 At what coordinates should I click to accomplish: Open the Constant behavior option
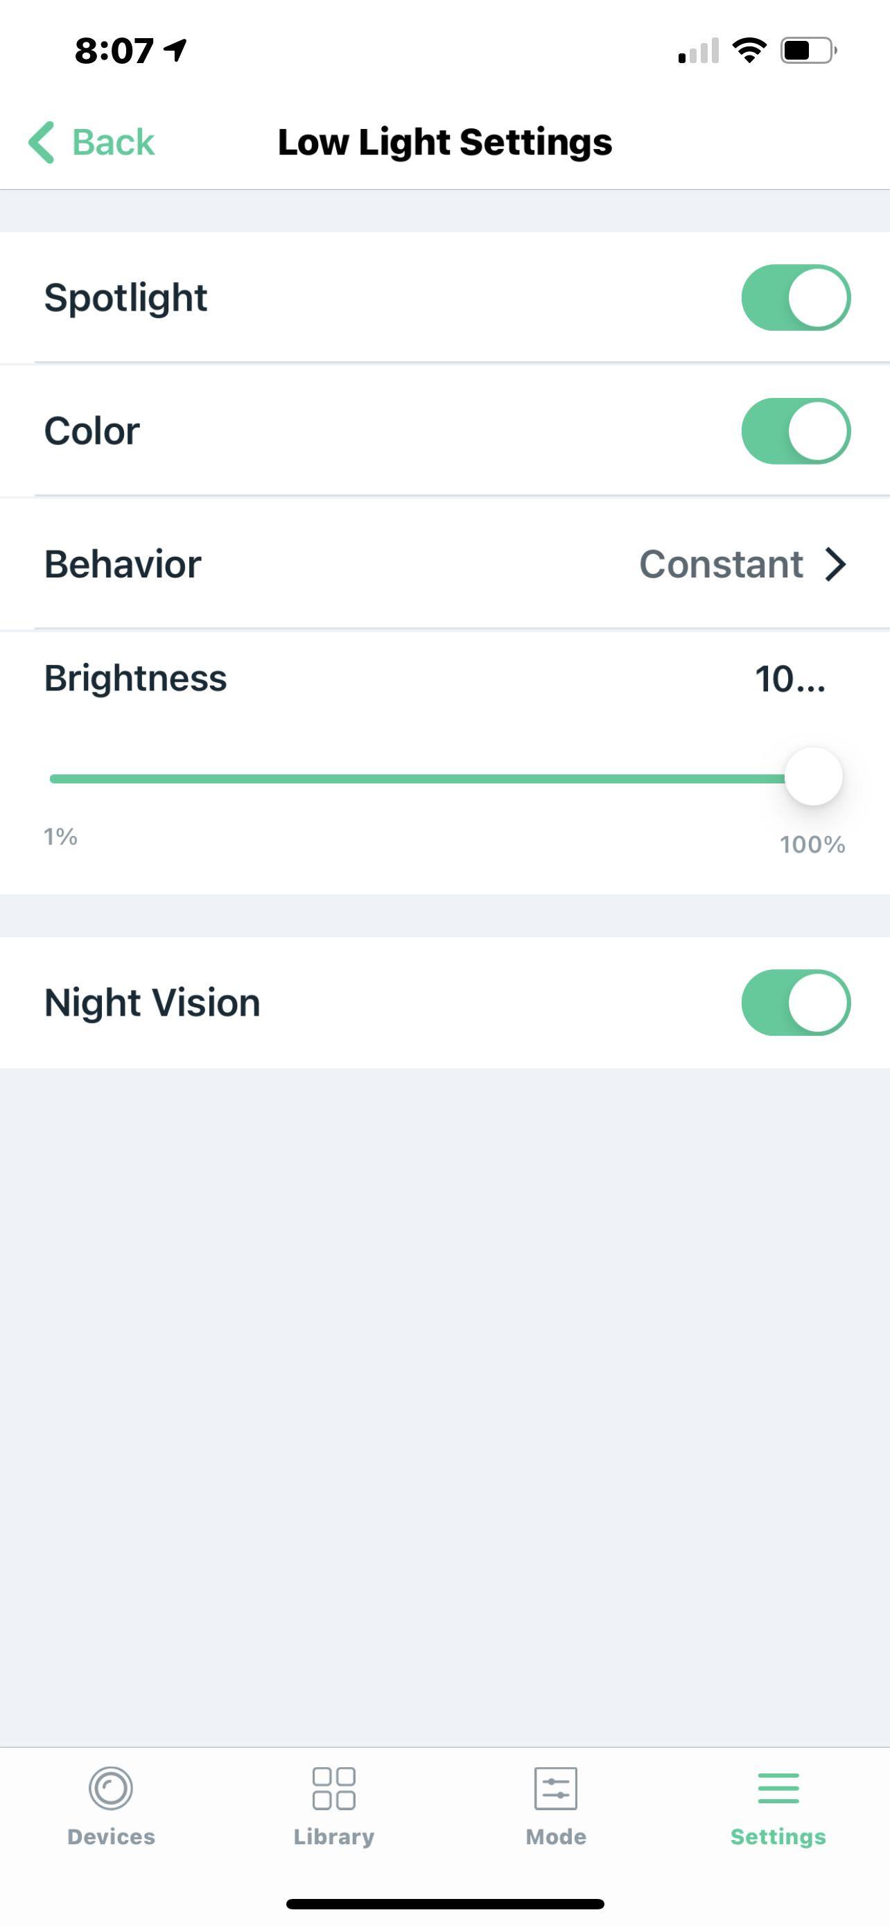click(x=720, y=564)
